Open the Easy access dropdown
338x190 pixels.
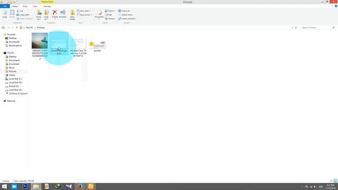pyautogui.click(x=84, y=15)
